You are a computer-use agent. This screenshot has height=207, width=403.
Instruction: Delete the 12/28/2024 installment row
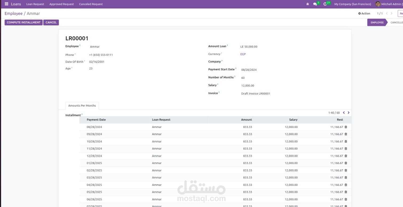pos(346,156)
